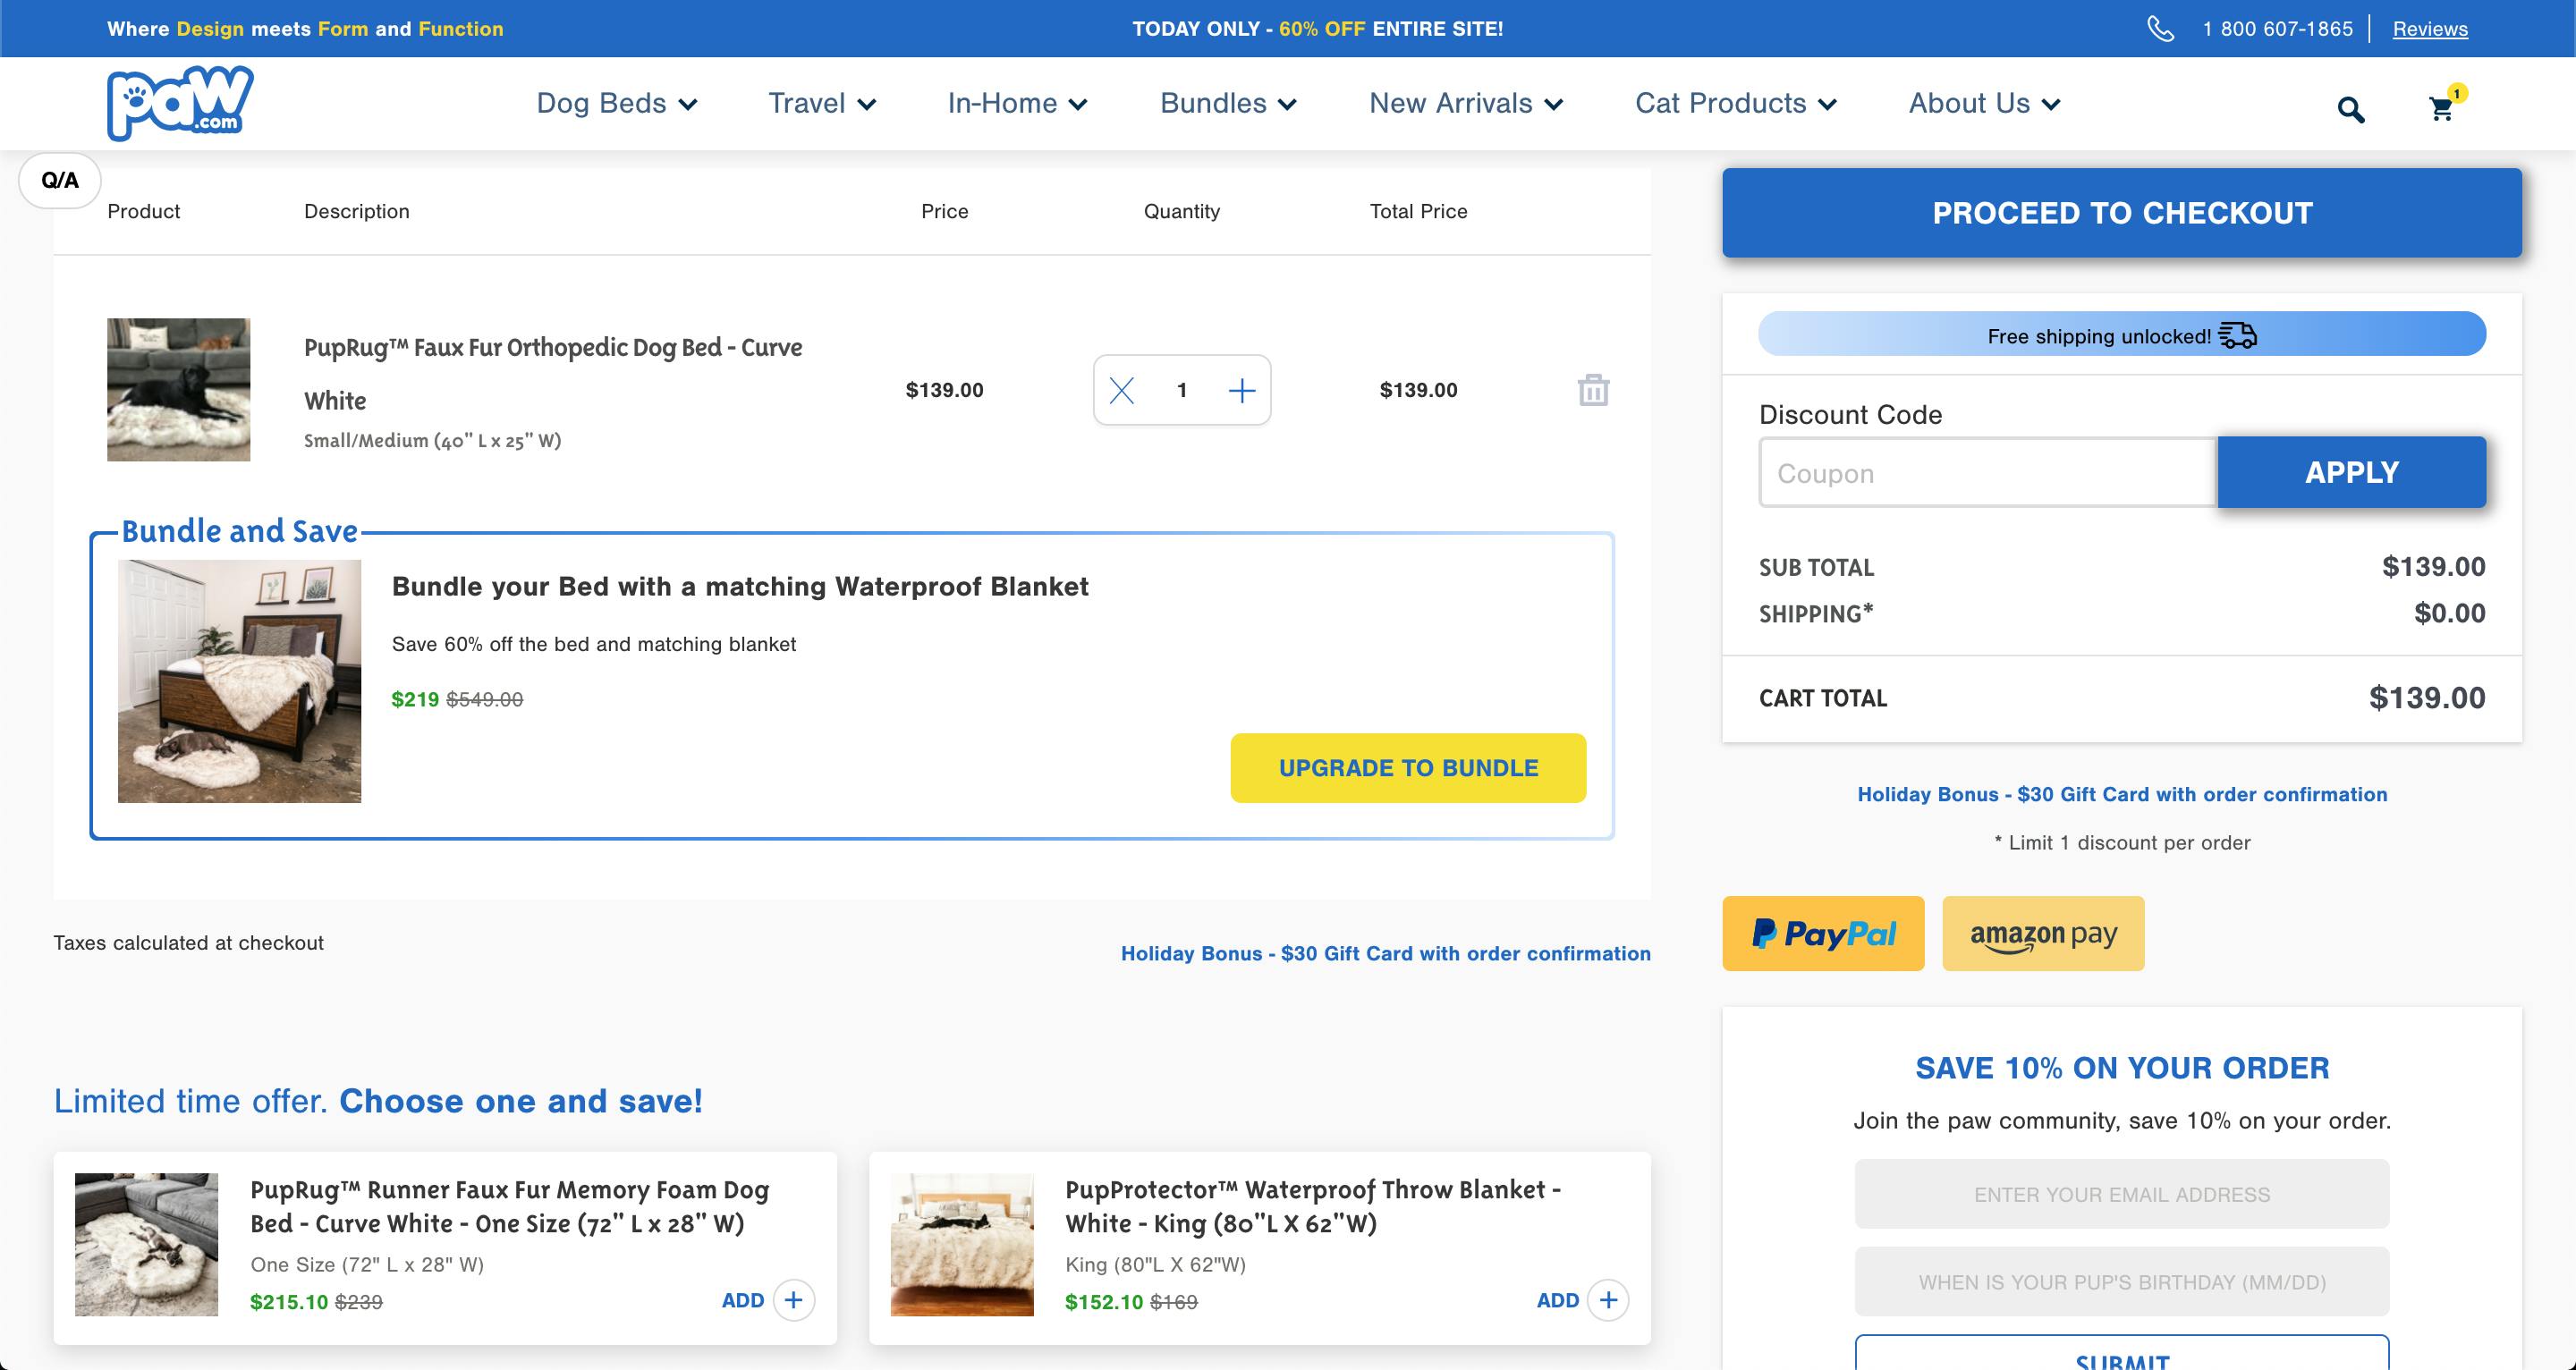Add PupProtector Throw Blanket with plus icon
This screenshot has width=2576, height=1370.
pyautogui.click(x=1608, y=1300)
